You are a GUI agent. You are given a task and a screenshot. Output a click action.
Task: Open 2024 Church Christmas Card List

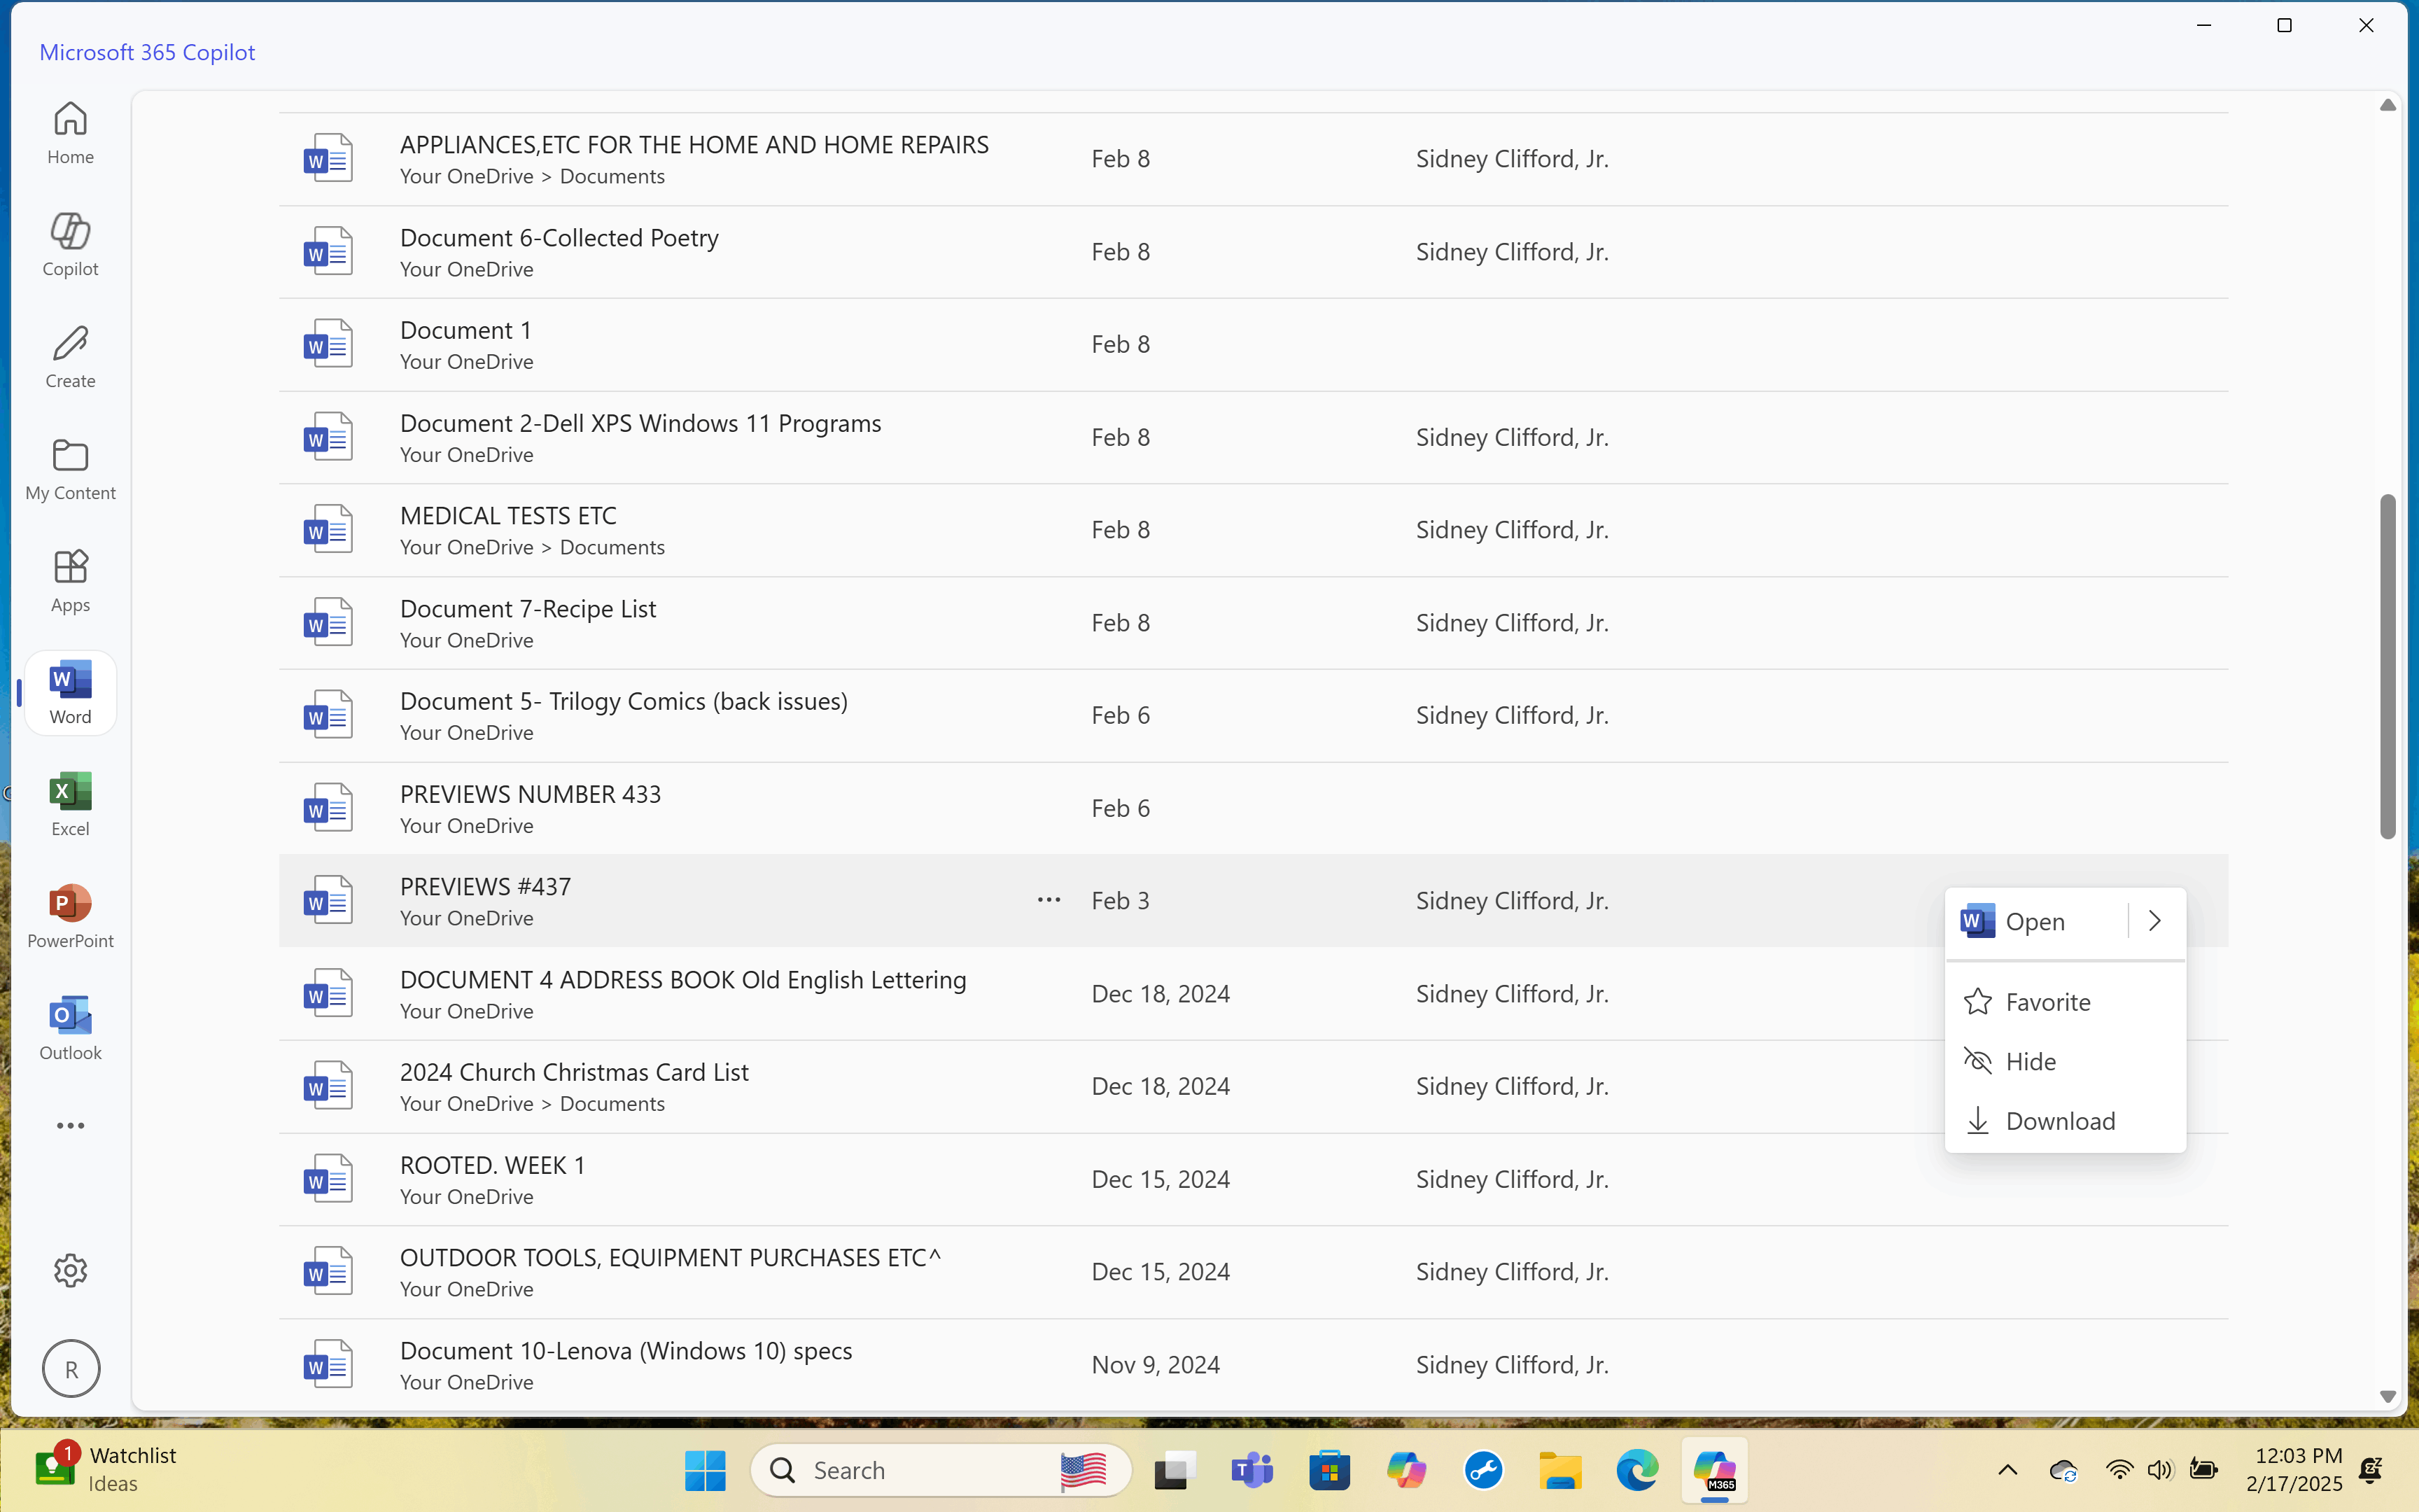(574, 1072)
